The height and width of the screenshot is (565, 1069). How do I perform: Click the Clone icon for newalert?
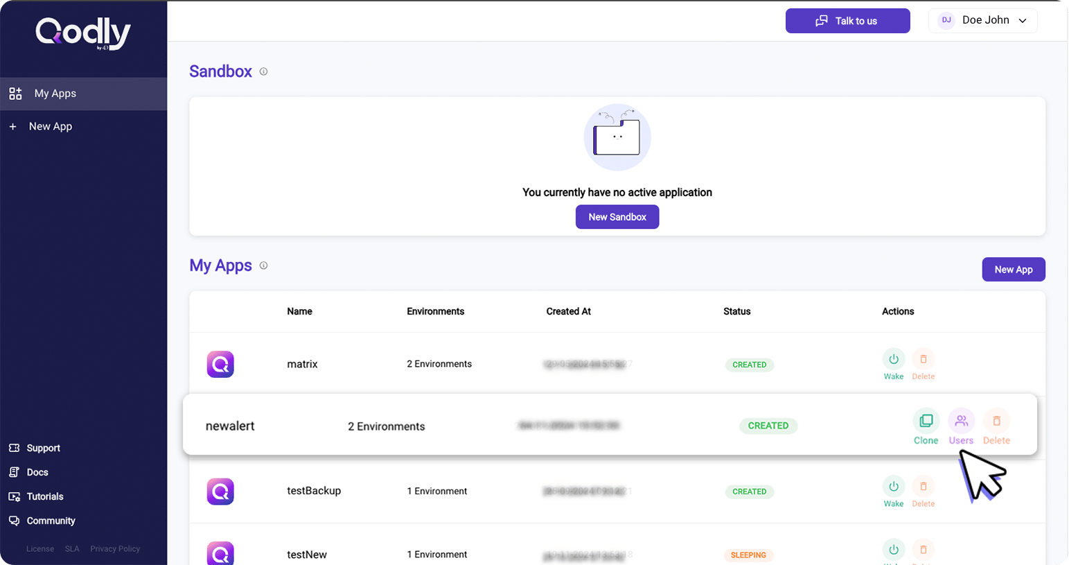926,421
